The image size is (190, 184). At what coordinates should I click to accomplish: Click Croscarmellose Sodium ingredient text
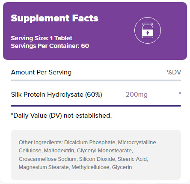pyautogui.click(x=48, y=159)
